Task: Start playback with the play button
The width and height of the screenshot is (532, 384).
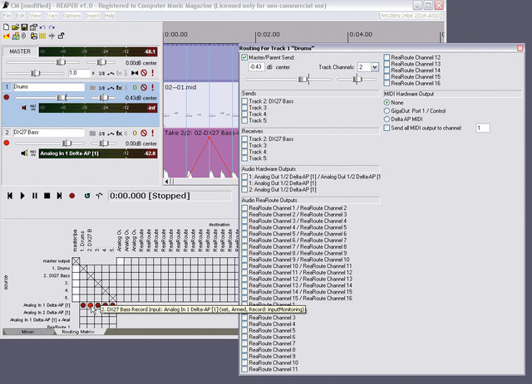Action: coord(22,196)
